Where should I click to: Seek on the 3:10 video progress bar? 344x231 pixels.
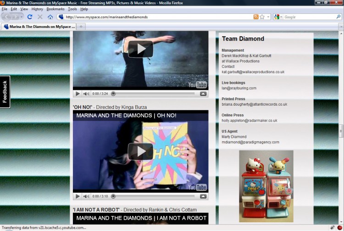click(x=154, y=196)
